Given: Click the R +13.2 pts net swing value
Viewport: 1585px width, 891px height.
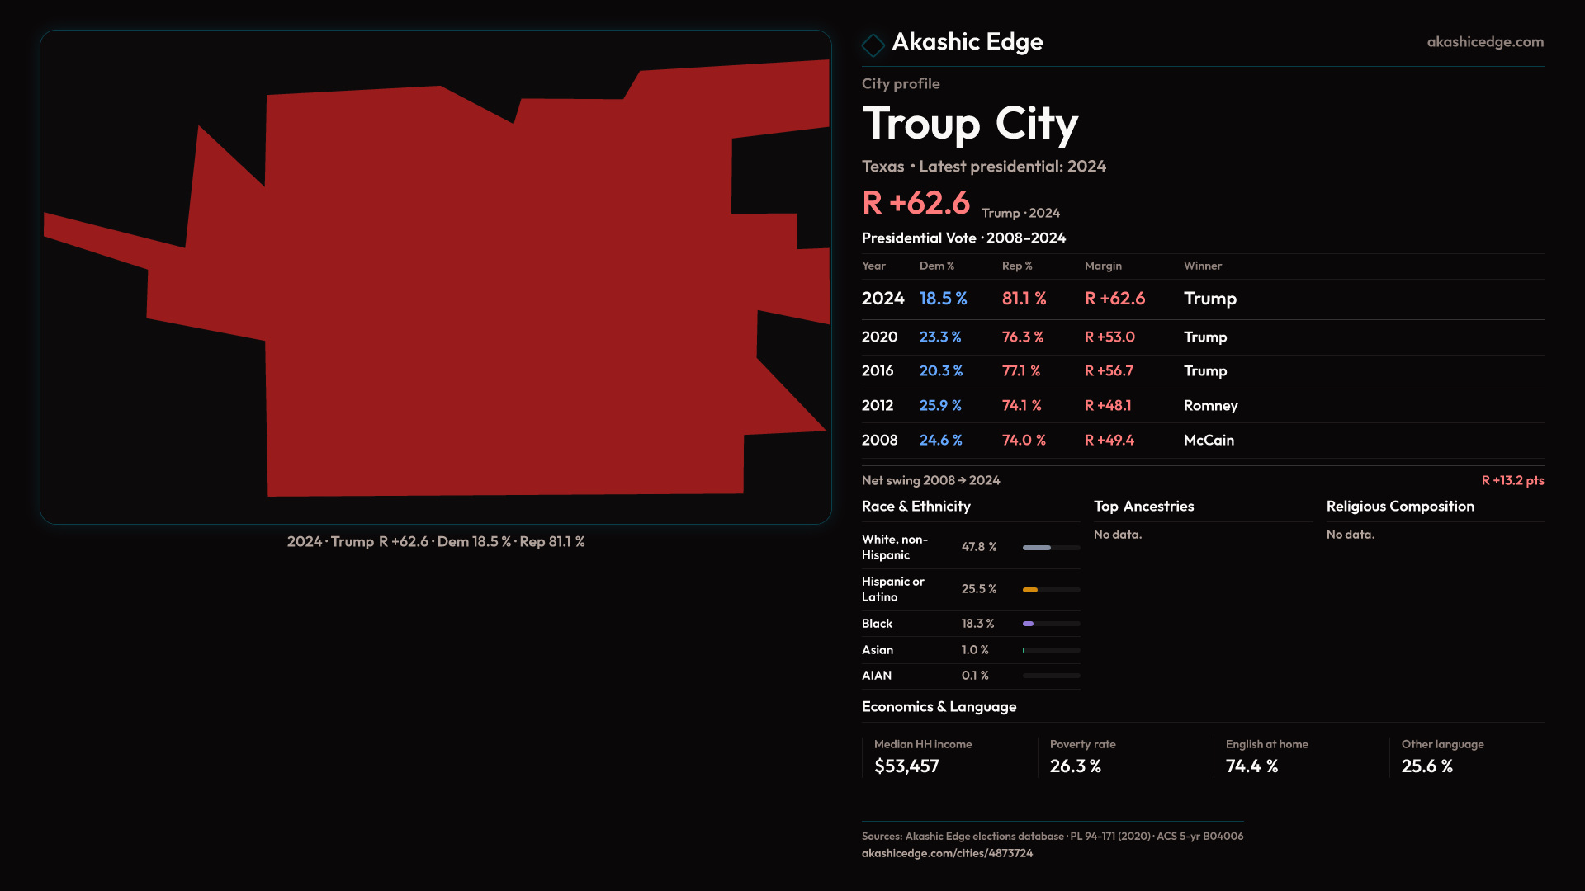Looking at the screenshot, I should coord(1512,480).
